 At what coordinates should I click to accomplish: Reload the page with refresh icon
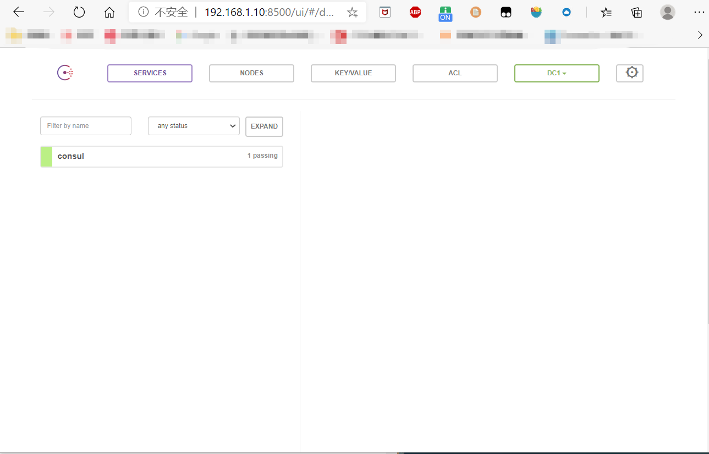(x=79, y=12)
